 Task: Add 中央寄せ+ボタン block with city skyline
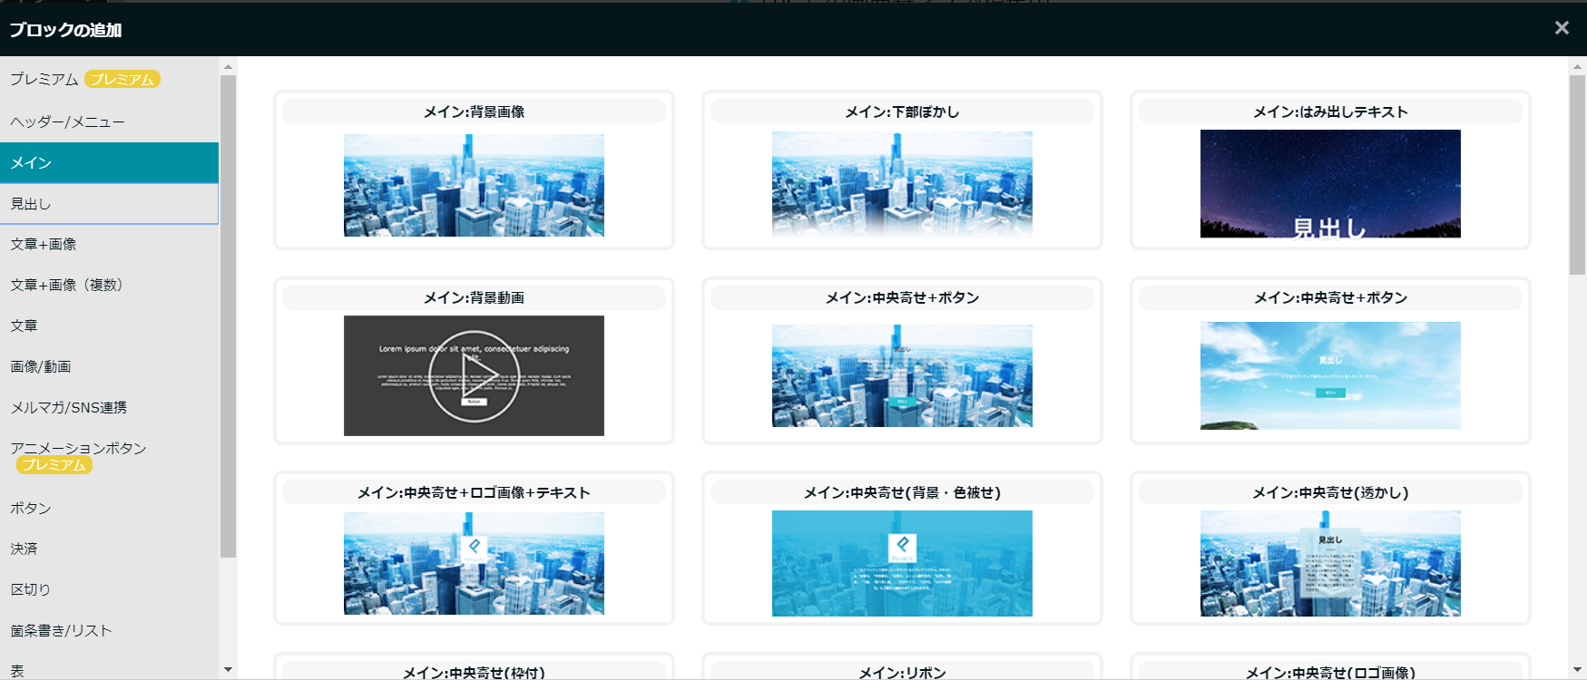902,361
